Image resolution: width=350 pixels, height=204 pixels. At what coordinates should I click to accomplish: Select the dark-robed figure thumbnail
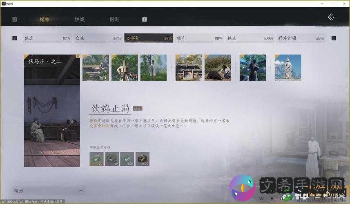[253, 68]
